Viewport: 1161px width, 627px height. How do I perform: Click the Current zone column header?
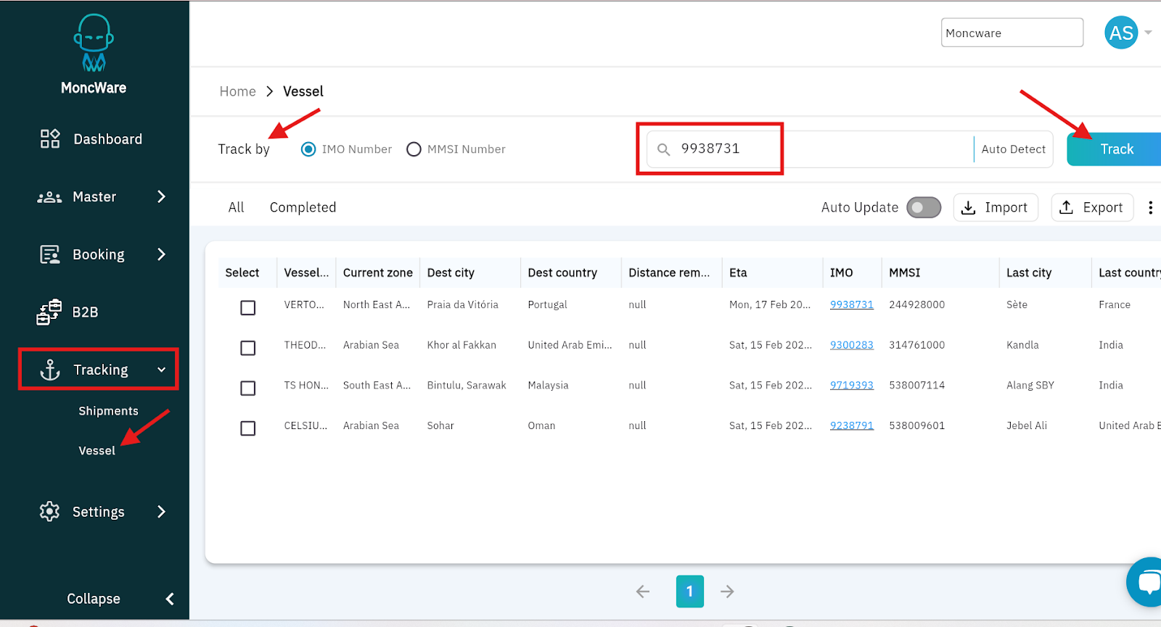click(x=377, y=273)
